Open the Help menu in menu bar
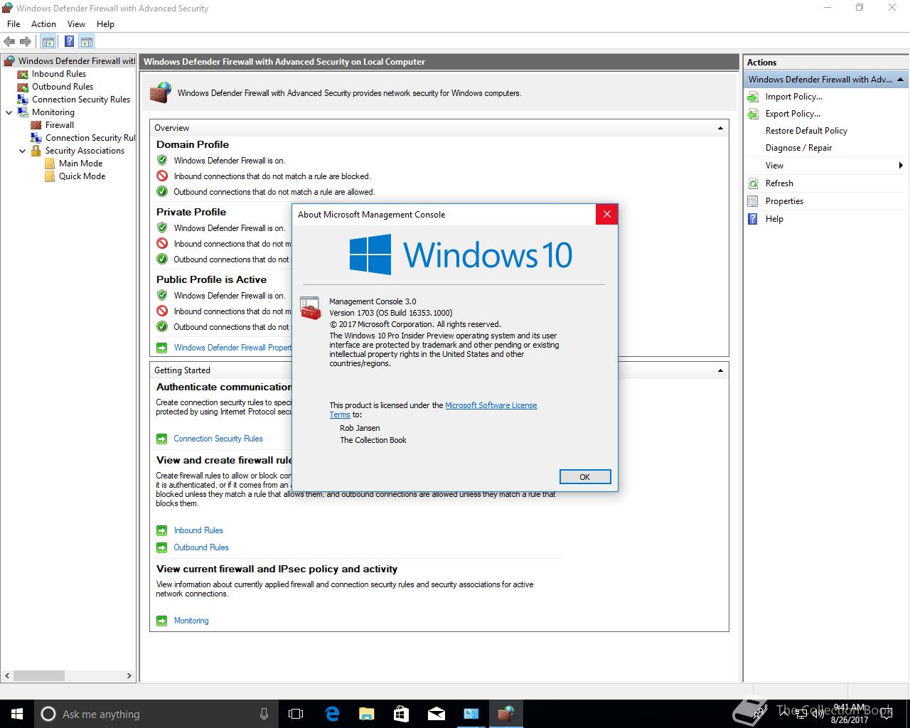This screenshot has height=728, width=910. pyautogui.click(x=105, y=24)
